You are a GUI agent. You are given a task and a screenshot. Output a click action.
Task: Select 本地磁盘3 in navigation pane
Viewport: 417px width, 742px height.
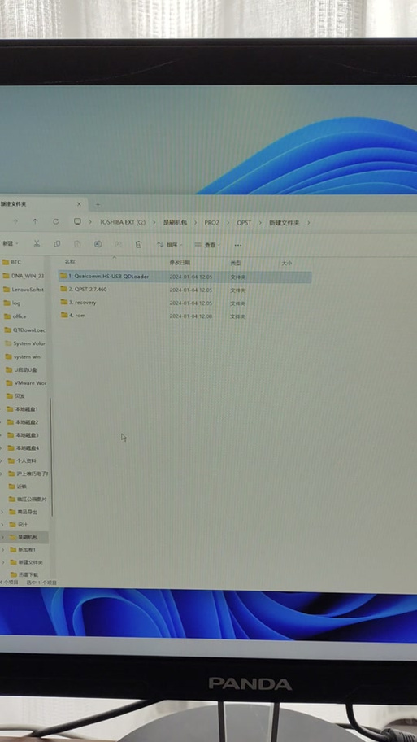tap(24, 435)
